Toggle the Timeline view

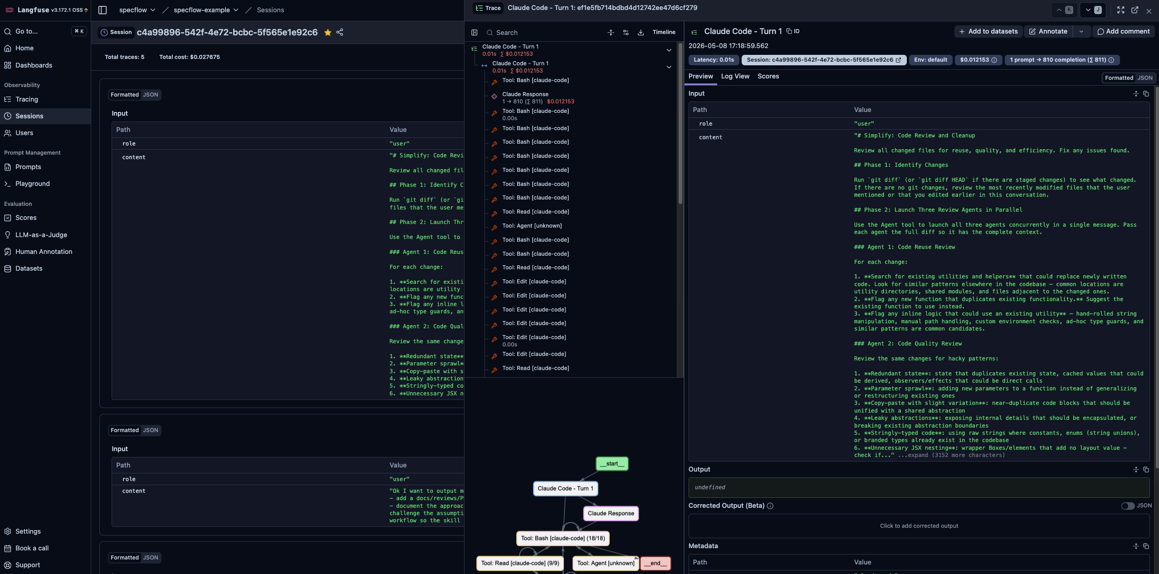point(664,32)
